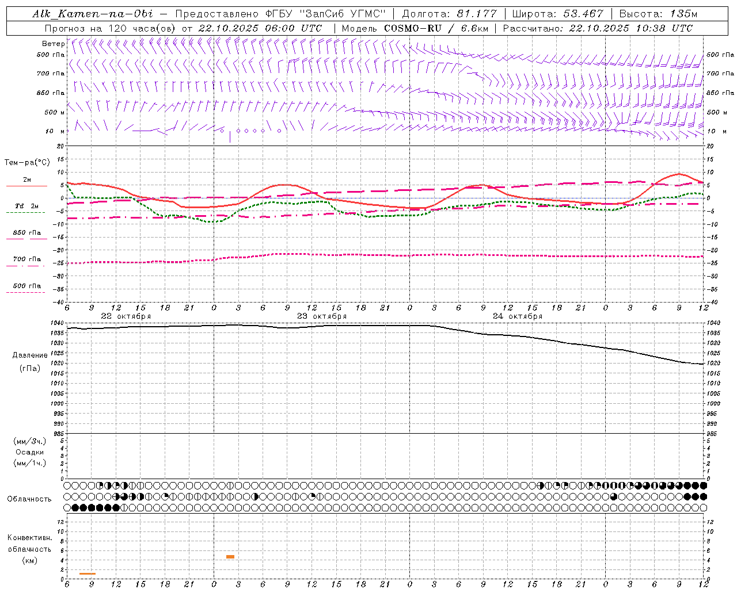
Task: Click the 24 октября date label
Action: (518, 316)
